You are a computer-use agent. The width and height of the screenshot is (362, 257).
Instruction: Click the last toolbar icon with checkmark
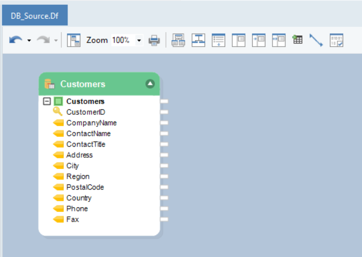[x=336, y=40]
